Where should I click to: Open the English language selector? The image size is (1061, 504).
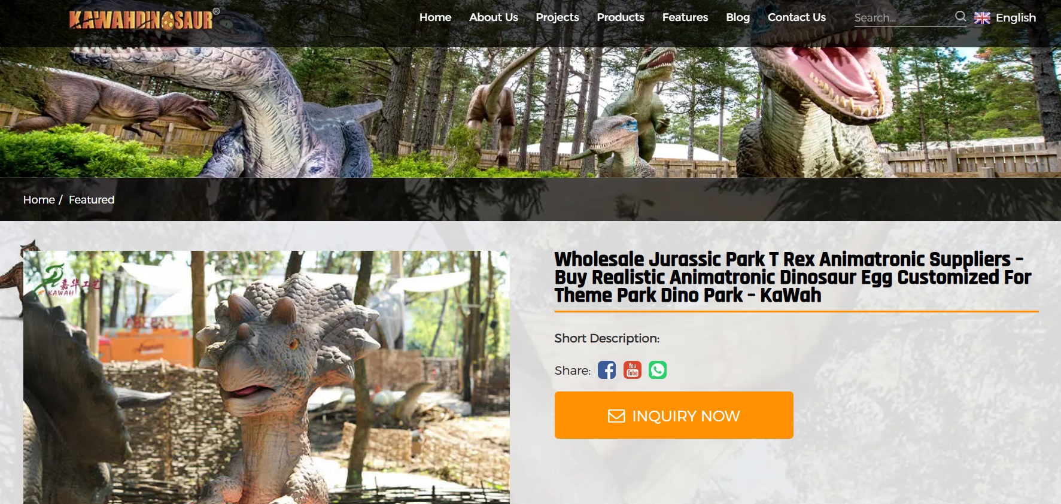pos(1005,18)
